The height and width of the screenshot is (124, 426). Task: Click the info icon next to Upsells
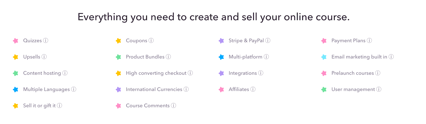coord(44,57)
